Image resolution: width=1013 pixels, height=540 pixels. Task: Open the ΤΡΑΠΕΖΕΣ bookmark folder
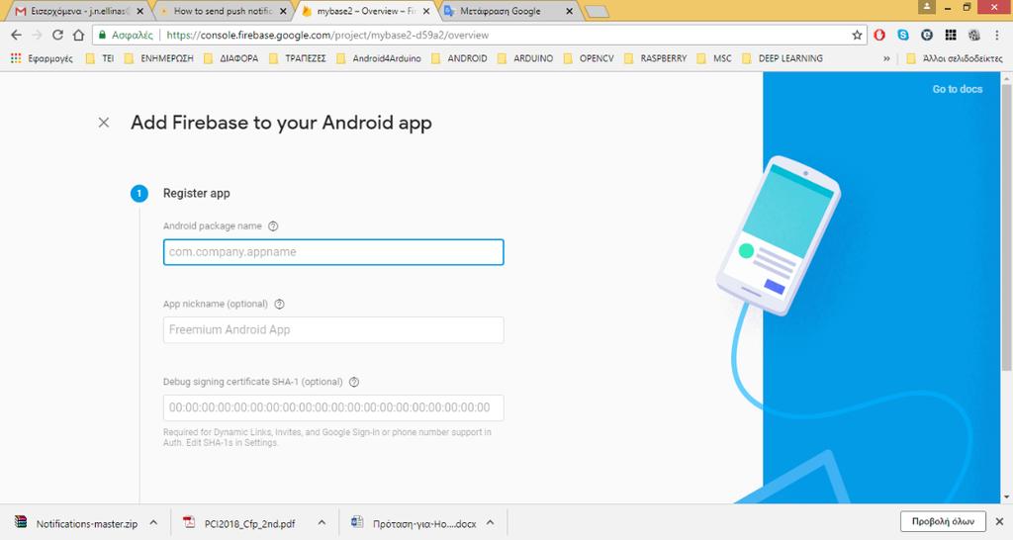[297, 58]
